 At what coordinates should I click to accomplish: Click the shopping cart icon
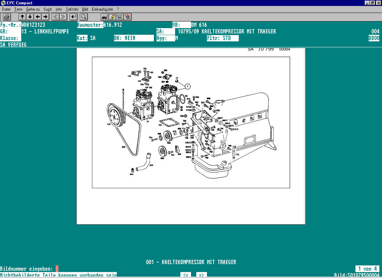tap(120, 17)
